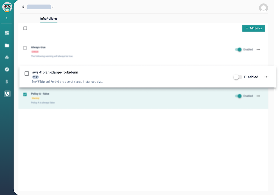Open the three-dot menu for Always-true policy

(x=258, y=50)
